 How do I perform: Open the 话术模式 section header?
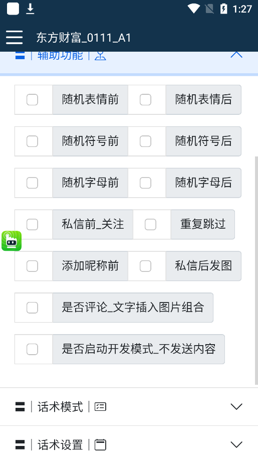129,407
